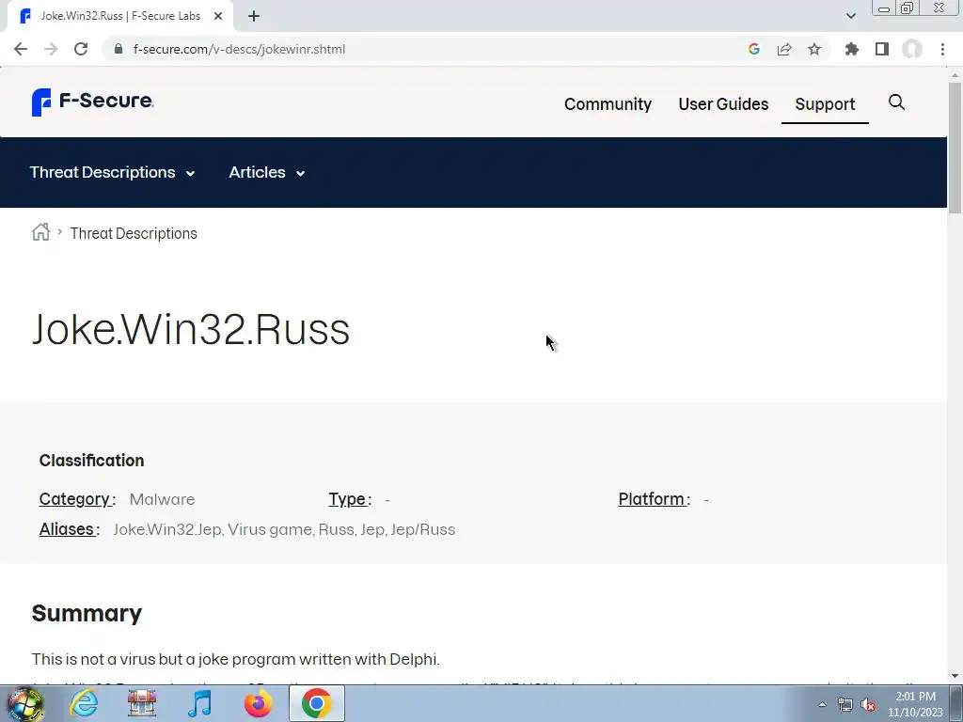The image size is (963, 722).
Task: Click the aliases text Joke.Win32.Jep list
Action: pos(284,529)
